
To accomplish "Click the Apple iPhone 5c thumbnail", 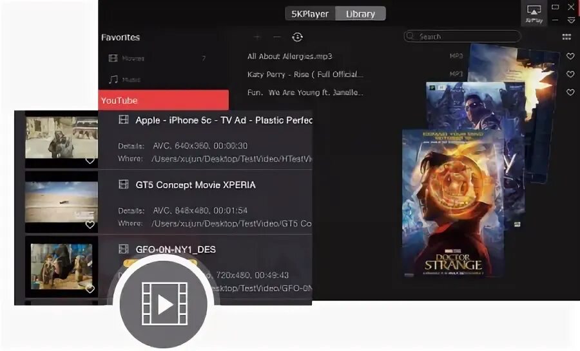I will pyautogui.click(x=61, y=137).
